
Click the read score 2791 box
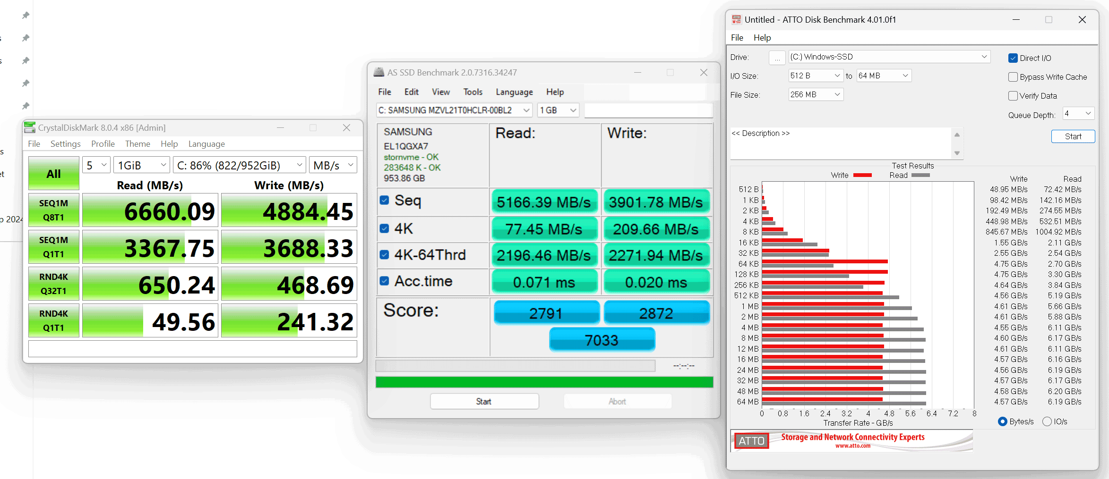pos(546,313)
